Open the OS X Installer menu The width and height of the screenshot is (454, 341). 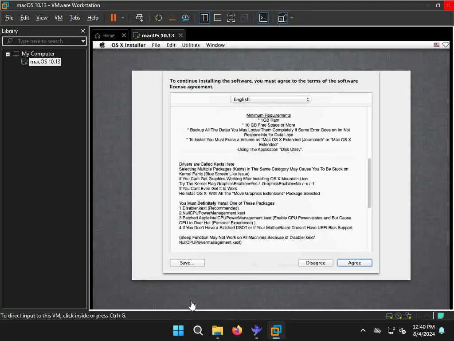point(128,45)
